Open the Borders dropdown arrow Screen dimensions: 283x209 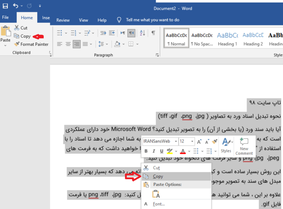tap(137, 44)
